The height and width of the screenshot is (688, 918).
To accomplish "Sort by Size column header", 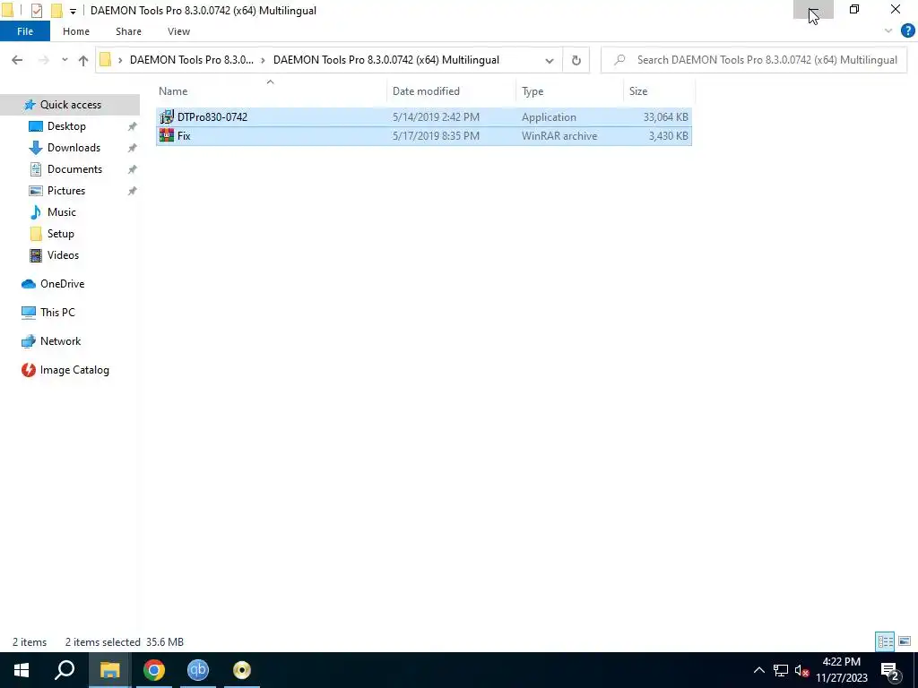I will pos(638,91).
